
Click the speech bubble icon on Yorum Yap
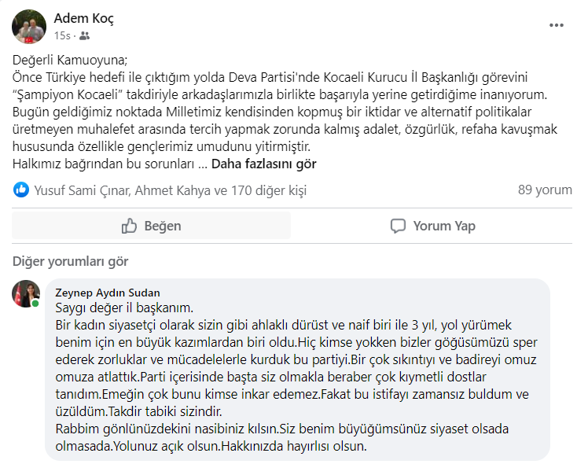(x=398, y=226)
